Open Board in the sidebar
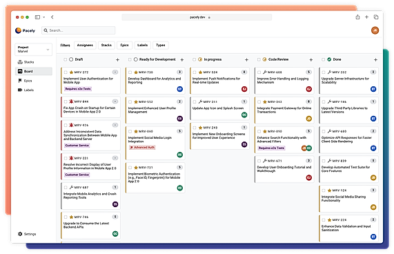 coord(33,71)
